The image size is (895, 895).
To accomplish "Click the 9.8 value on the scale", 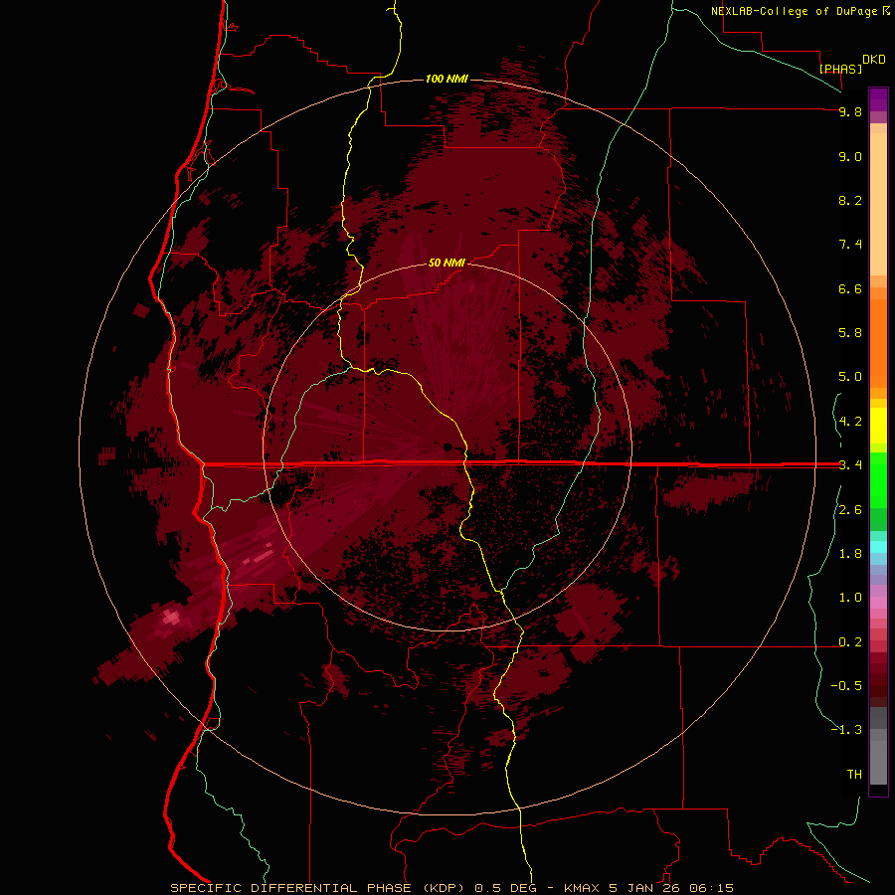I will pyautogui.click(x=850, y=111).
